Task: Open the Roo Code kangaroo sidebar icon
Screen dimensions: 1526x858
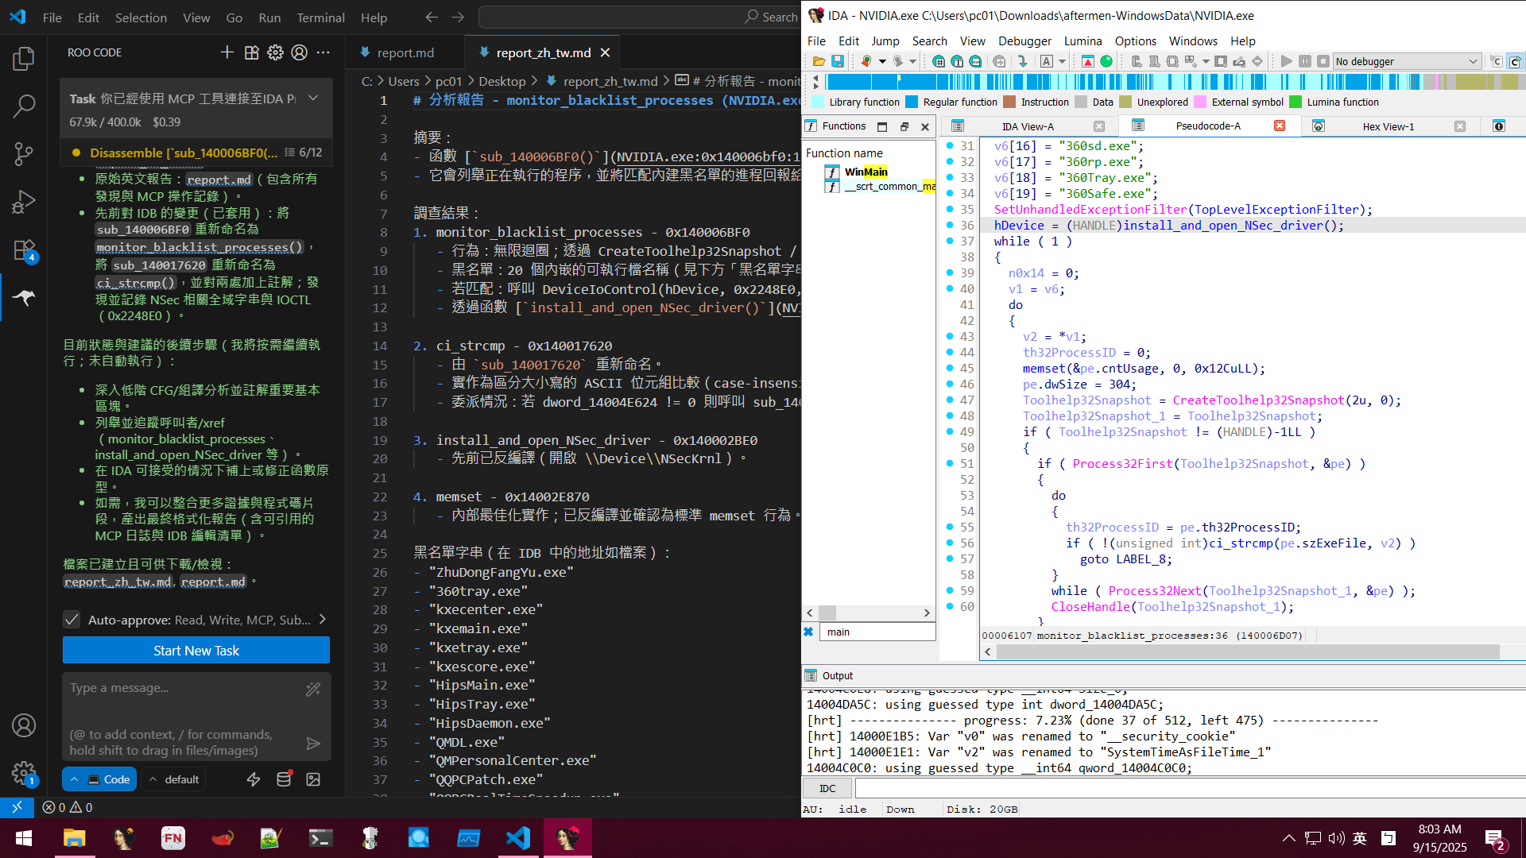Action: [x=24, y=297]
